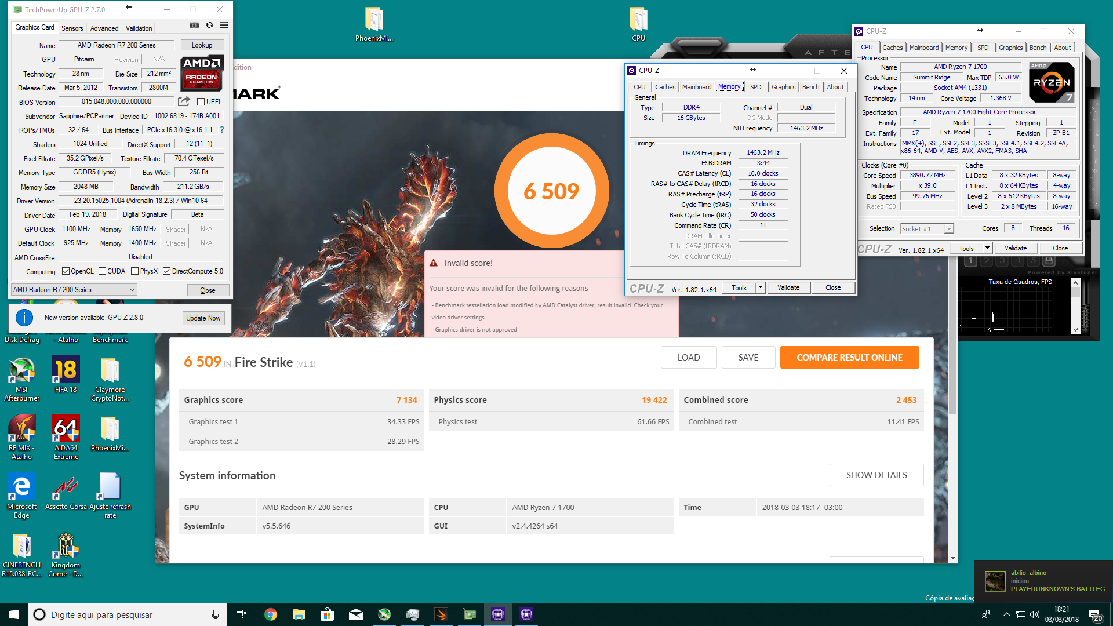Click the Afterburner graph scroll down arrow
Screen dimensions: 1113x626
pos(1075,330)
